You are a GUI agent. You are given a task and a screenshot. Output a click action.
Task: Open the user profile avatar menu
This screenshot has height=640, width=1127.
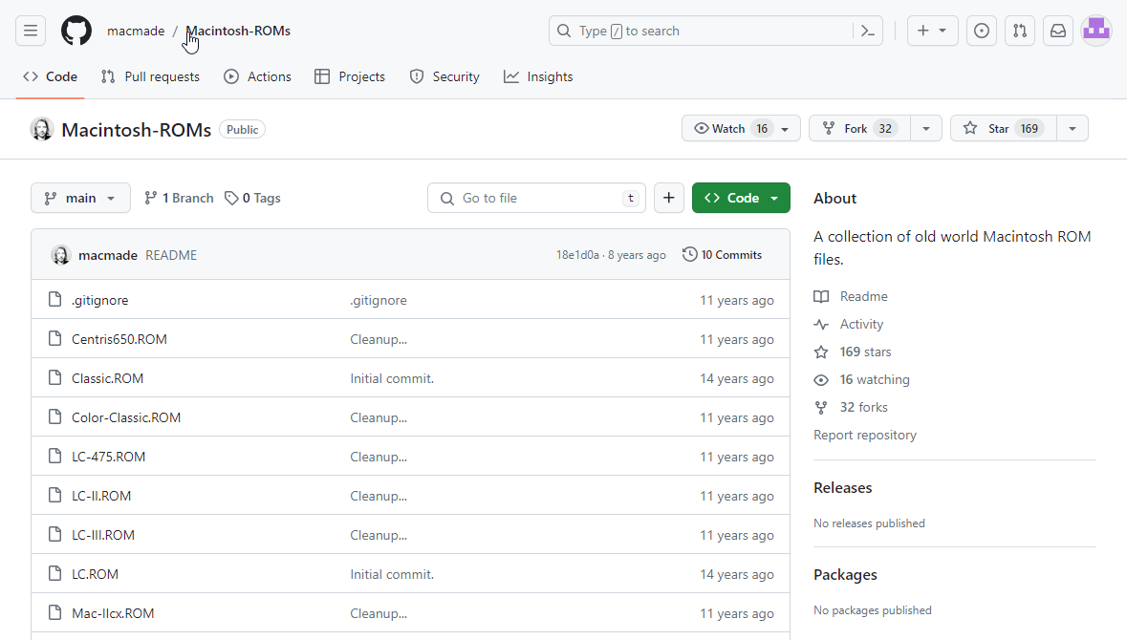click(1096, 31)
